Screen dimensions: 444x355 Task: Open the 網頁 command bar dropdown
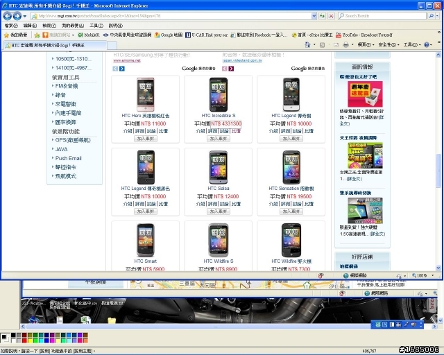366,45
